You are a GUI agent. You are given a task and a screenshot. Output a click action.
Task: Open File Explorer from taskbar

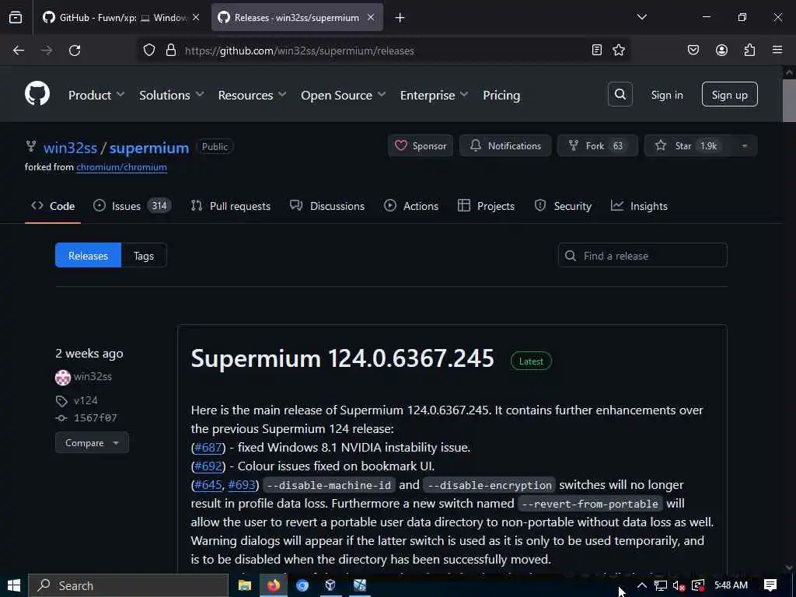pyautogui.click(x=245, y=585)
